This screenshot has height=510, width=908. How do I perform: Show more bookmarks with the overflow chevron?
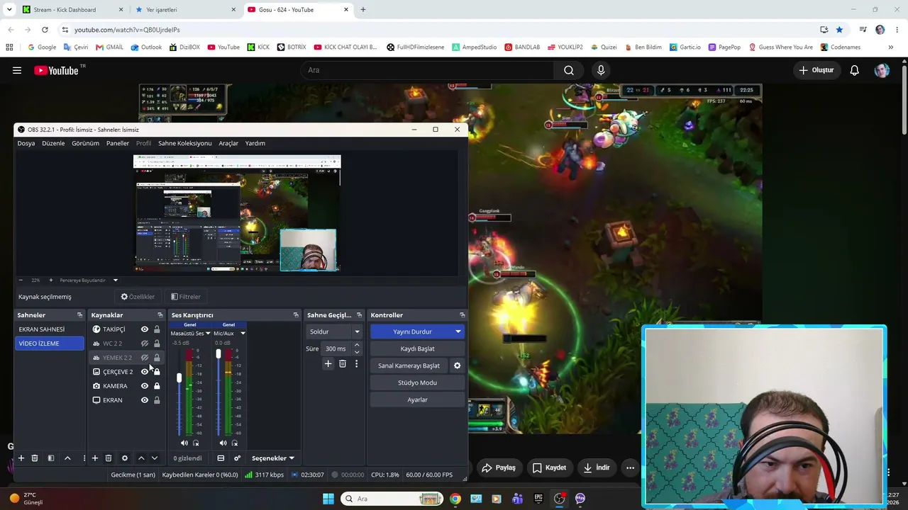(890, 47)
